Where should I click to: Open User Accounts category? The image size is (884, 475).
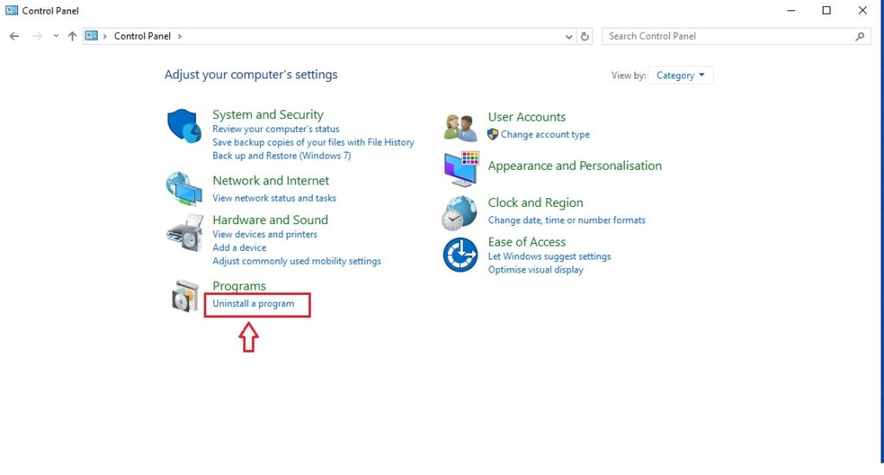527,117
